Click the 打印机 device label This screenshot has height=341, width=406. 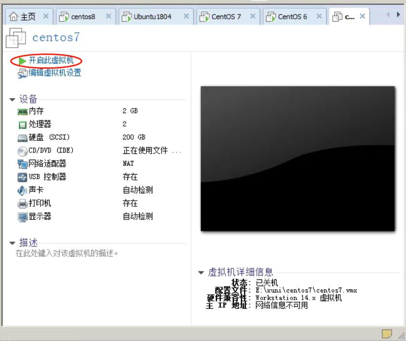point(40,203)
